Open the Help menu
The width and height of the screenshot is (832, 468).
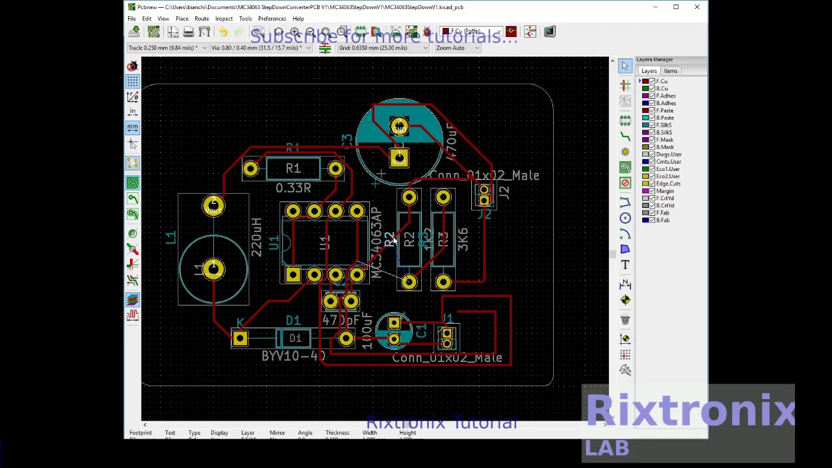pos(298,19)
